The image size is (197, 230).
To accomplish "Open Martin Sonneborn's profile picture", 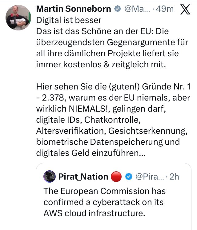I will (x=18, y=17).
